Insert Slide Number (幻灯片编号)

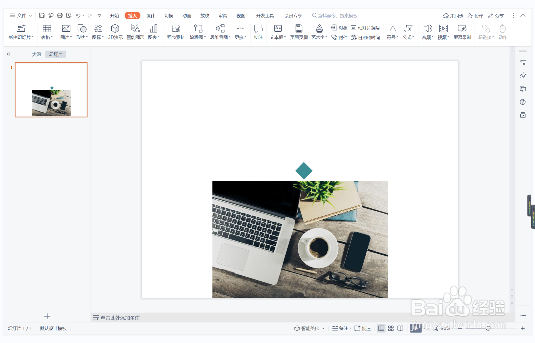pyautogui.click(x=365, y=28)
